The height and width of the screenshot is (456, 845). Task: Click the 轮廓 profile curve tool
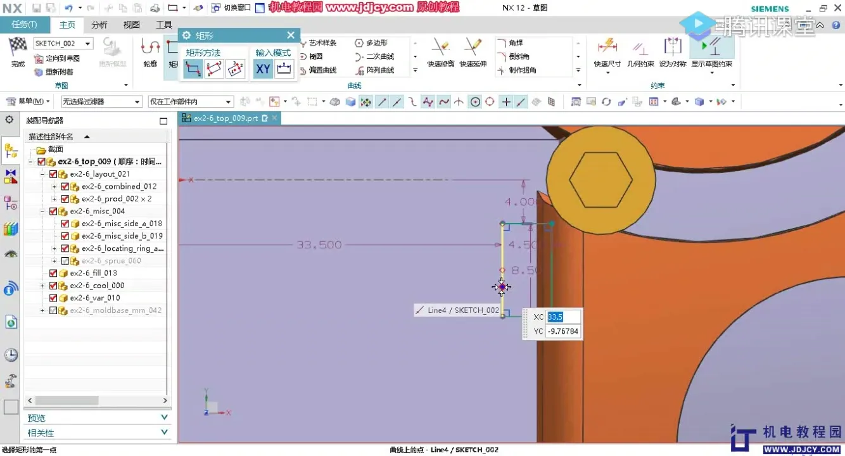(150, 51)
